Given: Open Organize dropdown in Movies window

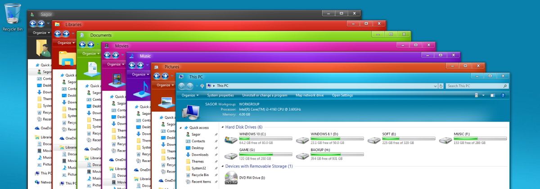Looking at the screenshot, I should (116, 64).
